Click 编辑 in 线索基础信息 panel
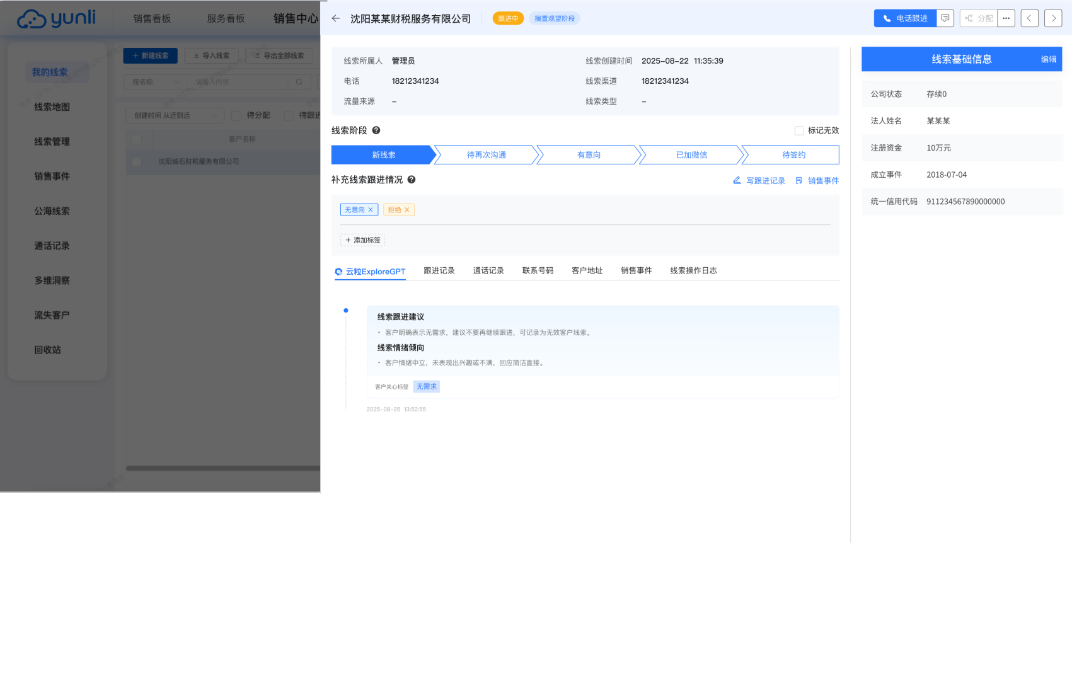The width and height of the screenshot is (1072, 685). [1047, 59]
